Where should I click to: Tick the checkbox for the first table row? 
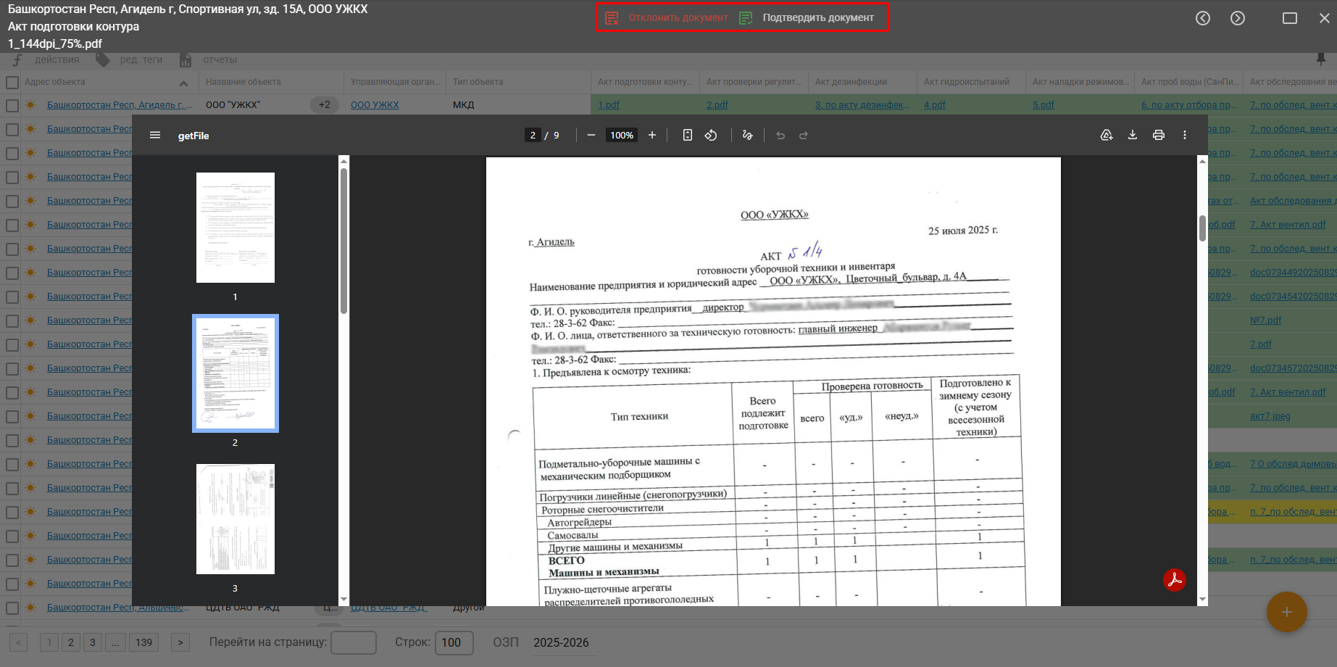point(12,105)
